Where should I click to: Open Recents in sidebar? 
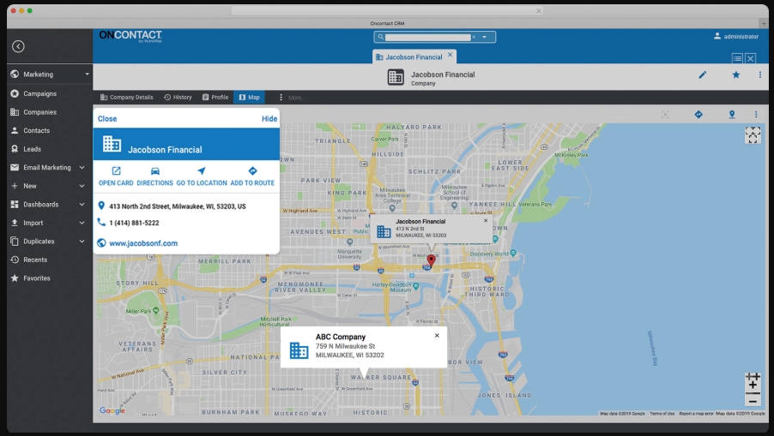tap(35, 260)
